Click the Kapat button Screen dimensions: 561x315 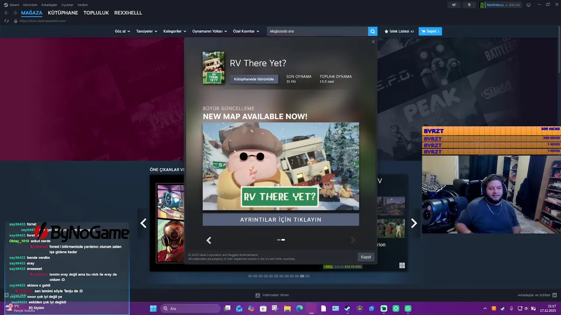(366, 257)
